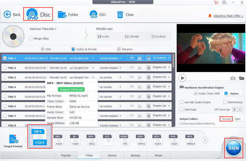Play the video preview
Image resolution: width=246 pixels, height=161 pixels.
click(182, 78)
